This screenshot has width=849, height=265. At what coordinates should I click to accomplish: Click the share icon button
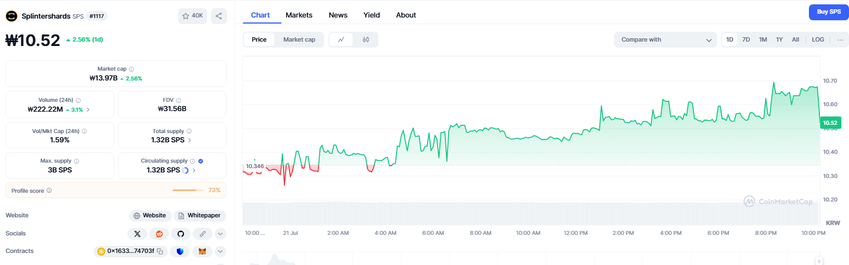[219, 16]
